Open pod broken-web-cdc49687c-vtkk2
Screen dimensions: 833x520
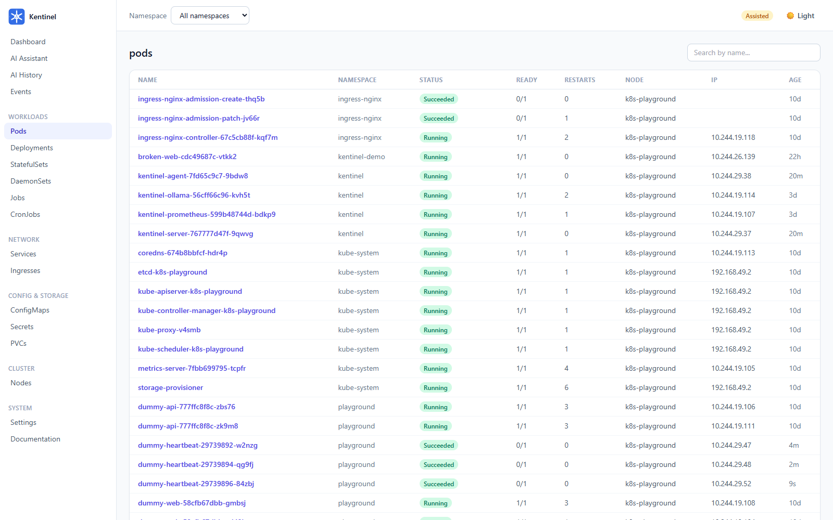(x=187, y=157)
